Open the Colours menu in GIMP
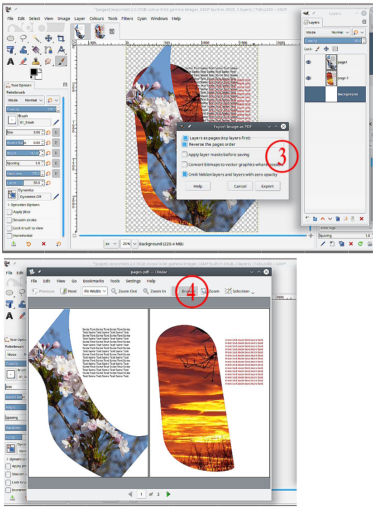373x511 pixels. point(96,19)
